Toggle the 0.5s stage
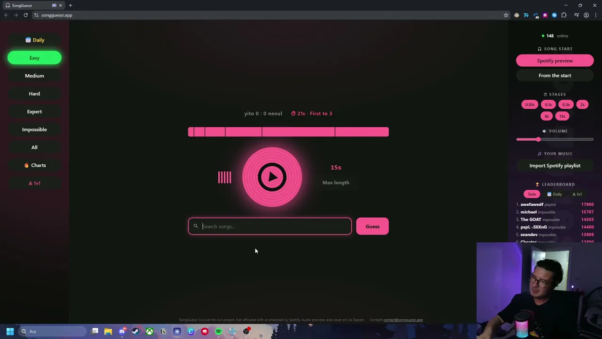 click(x=566, y=105)
